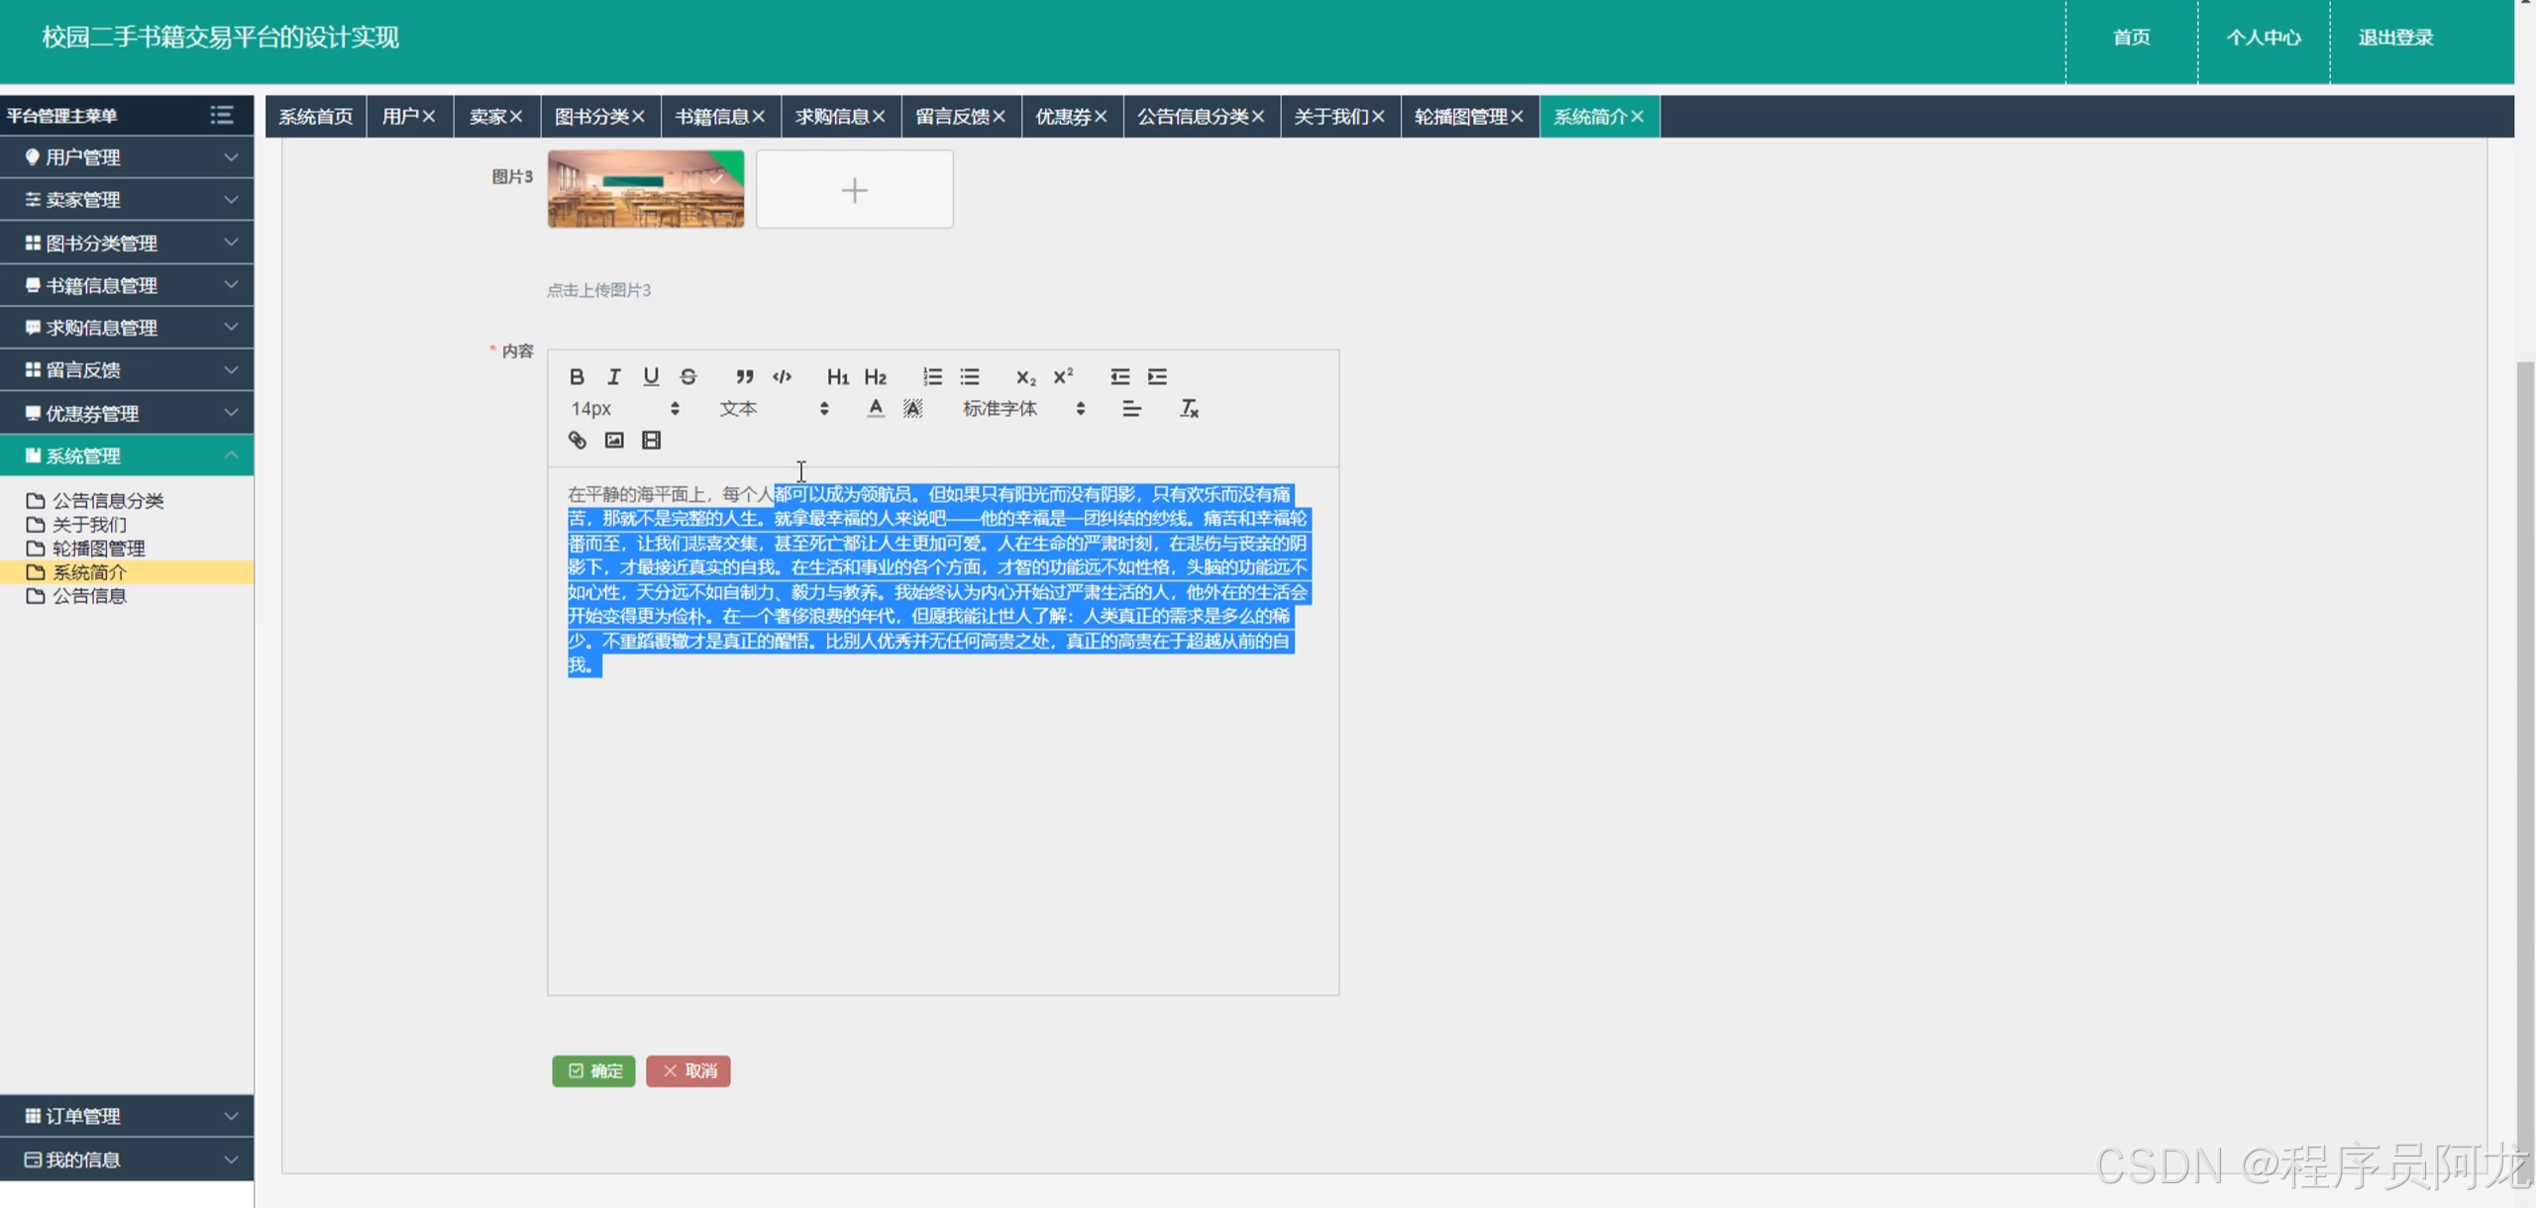Toggle the sidebar collapse menu icon
2536x1208 pixels.
coord(222,115)
